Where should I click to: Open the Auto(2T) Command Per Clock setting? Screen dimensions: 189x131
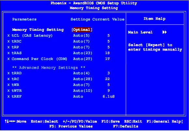pos(83,59)
